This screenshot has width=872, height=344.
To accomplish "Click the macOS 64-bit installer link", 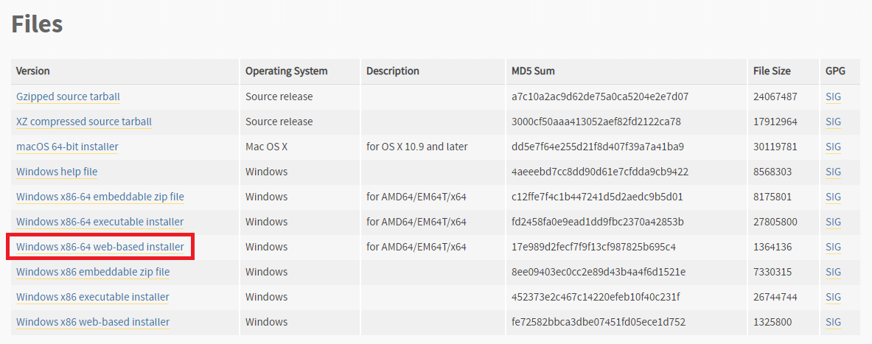I will [67, 147].
